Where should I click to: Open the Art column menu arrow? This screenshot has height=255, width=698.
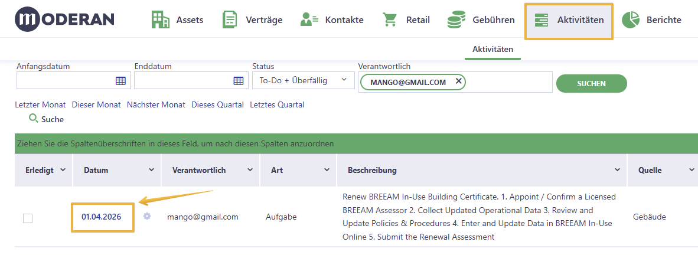[327, 170]
